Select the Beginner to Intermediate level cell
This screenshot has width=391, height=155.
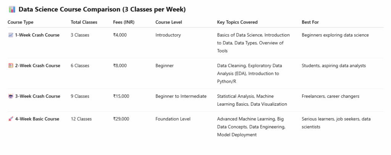coord(181,96)
